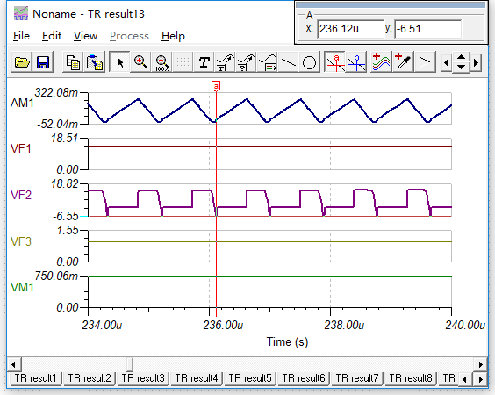Toggle cursor b on the graph
Viewport: 495px width, 395px height.
point(356,62)
